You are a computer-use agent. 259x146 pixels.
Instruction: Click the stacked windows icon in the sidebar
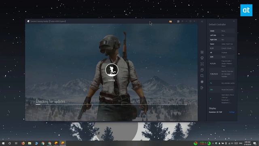202,70
